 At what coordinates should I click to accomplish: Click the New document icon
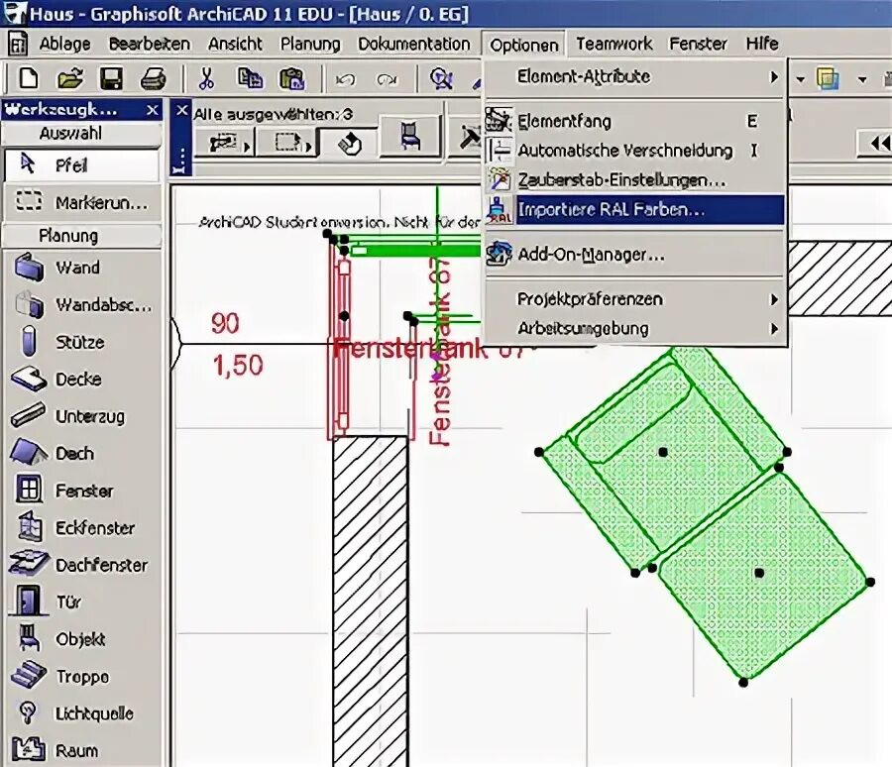point(29,78)
